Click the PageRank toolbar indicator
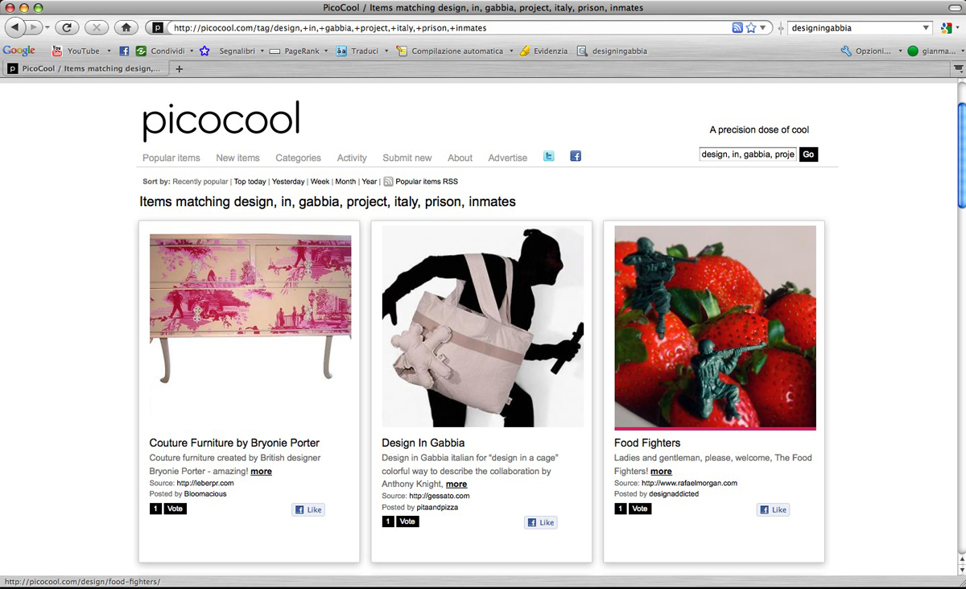This screenshot has height=589, width=966. pos(293,51)
